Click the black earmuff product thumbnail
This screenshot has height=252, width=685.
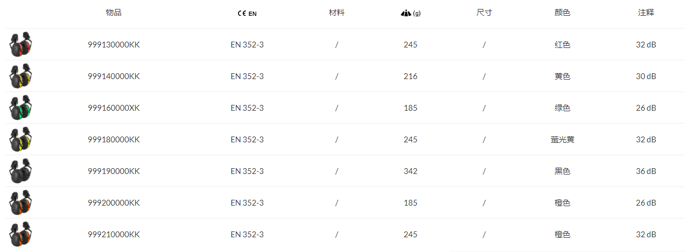(x=21, y=171)
